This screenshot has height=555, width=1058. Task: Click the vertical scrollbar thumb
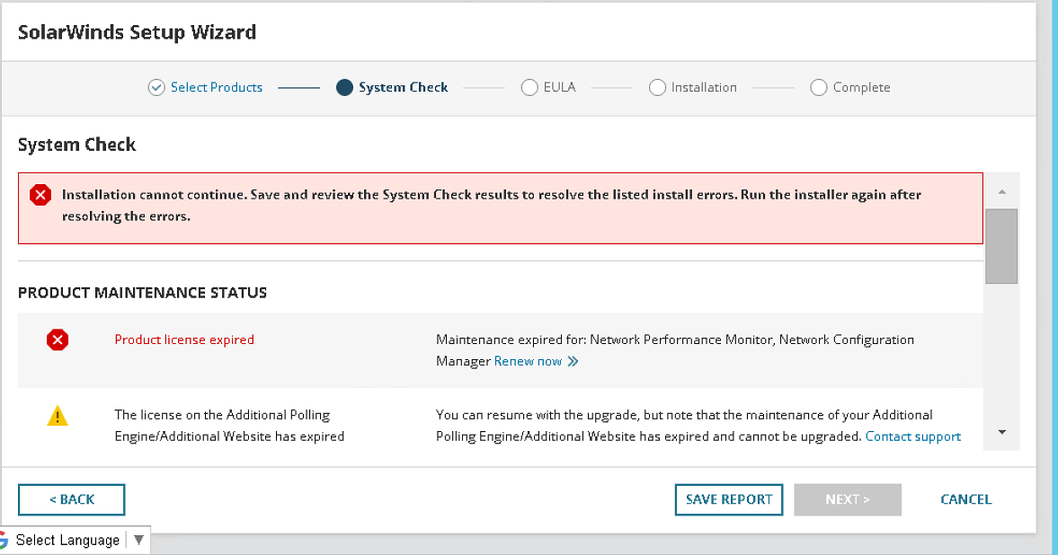click(x=1002, y=246)
